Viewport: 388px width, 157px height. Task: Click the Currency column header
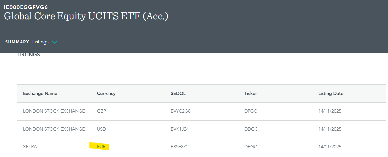[x=106, y=94]
